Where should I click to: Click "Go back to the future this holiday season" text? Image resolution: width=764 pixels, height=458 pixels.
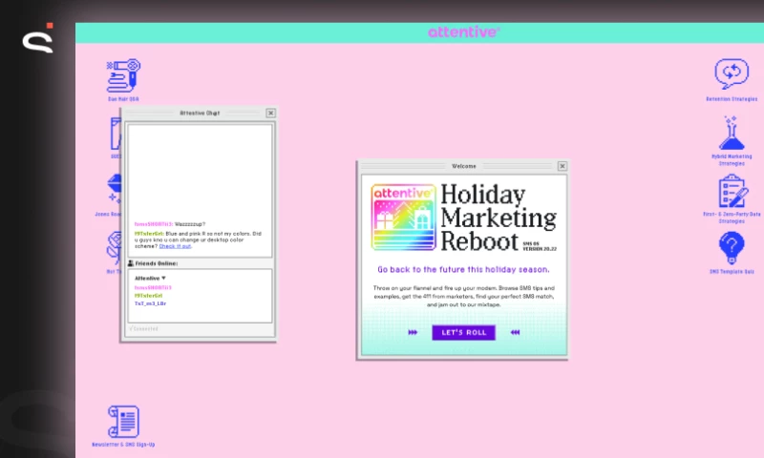click(463, 270)
